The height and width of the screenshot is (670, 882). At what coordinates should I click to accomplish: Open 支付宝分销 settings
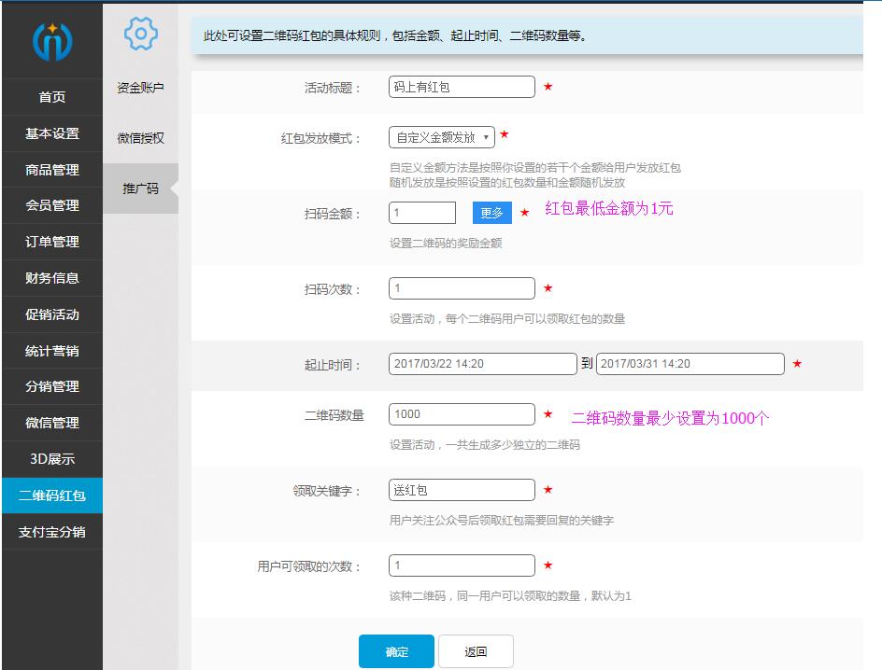point(51,532)
